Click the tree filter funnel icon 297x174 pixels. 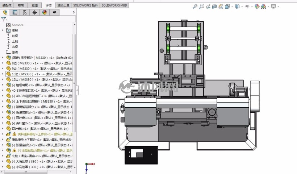[x=4, y=19]
